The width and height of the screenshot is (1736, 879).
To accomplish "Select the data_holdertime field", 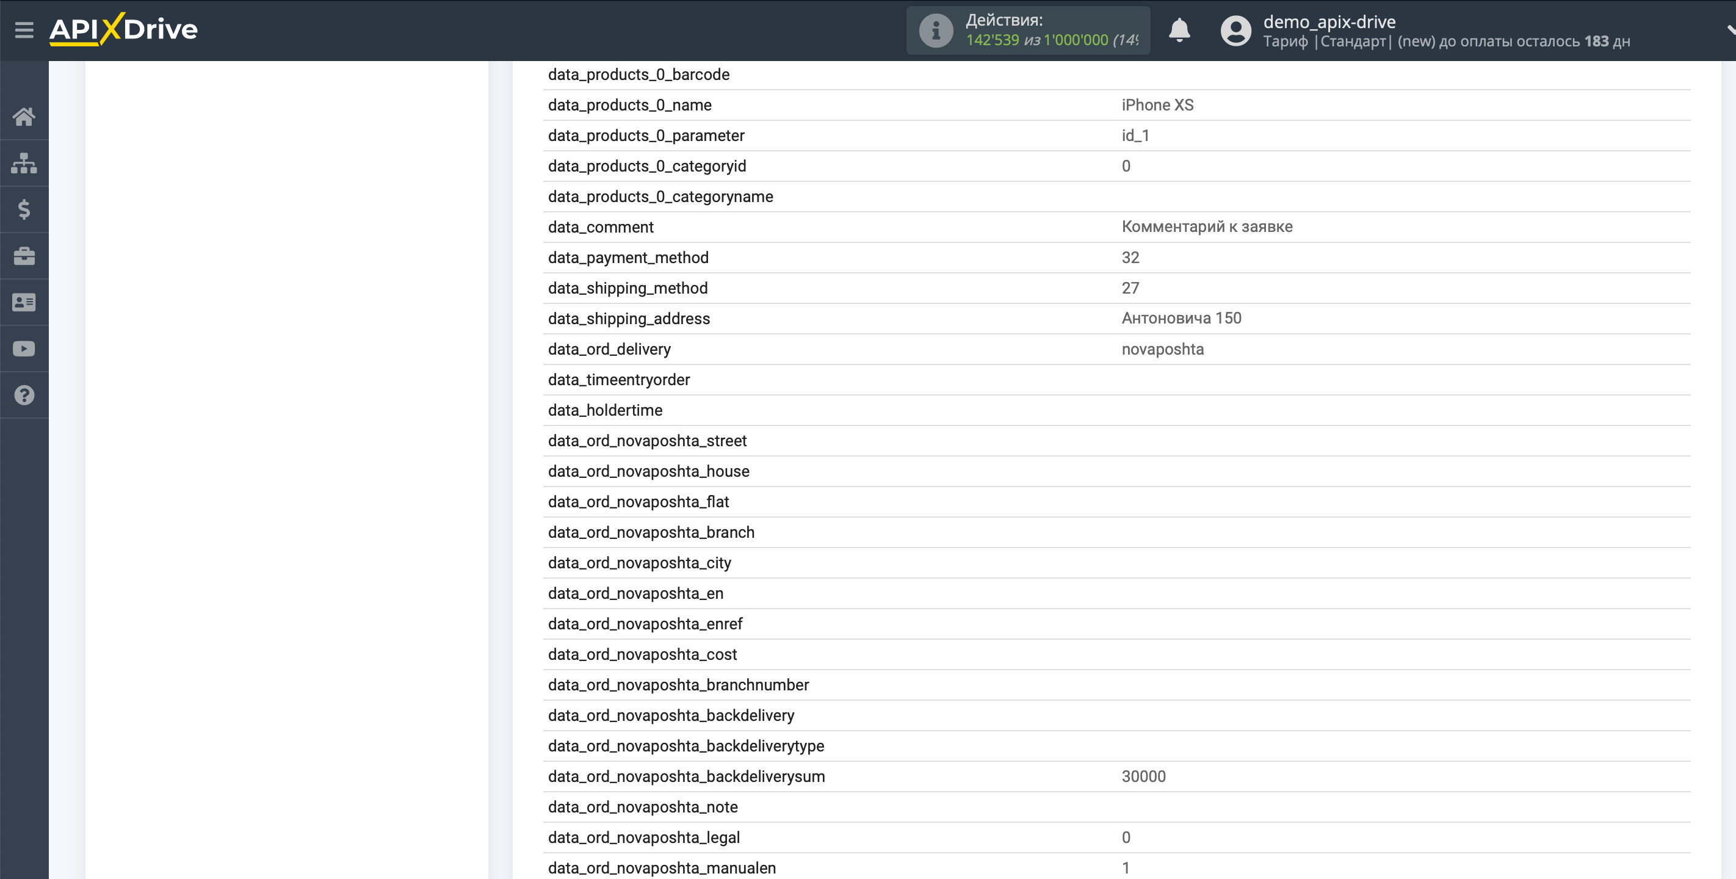I will coord(605,411).
